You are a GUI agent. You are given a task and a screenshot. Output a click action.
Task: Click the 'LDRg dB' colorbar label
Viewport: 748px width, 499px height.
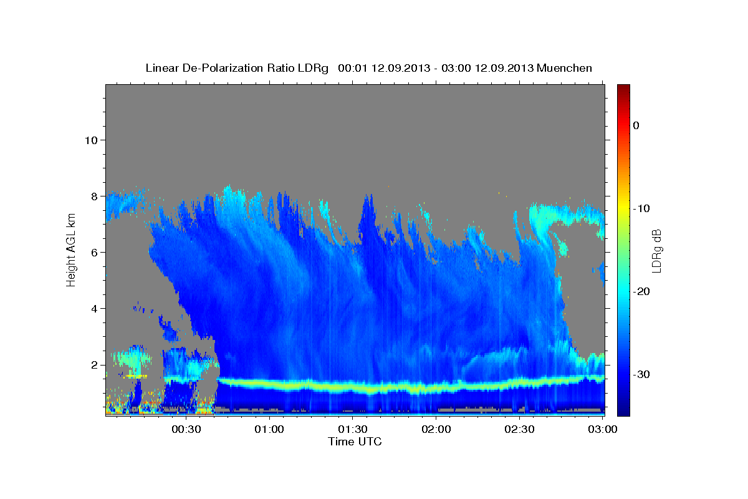click(x=656, y=251)
